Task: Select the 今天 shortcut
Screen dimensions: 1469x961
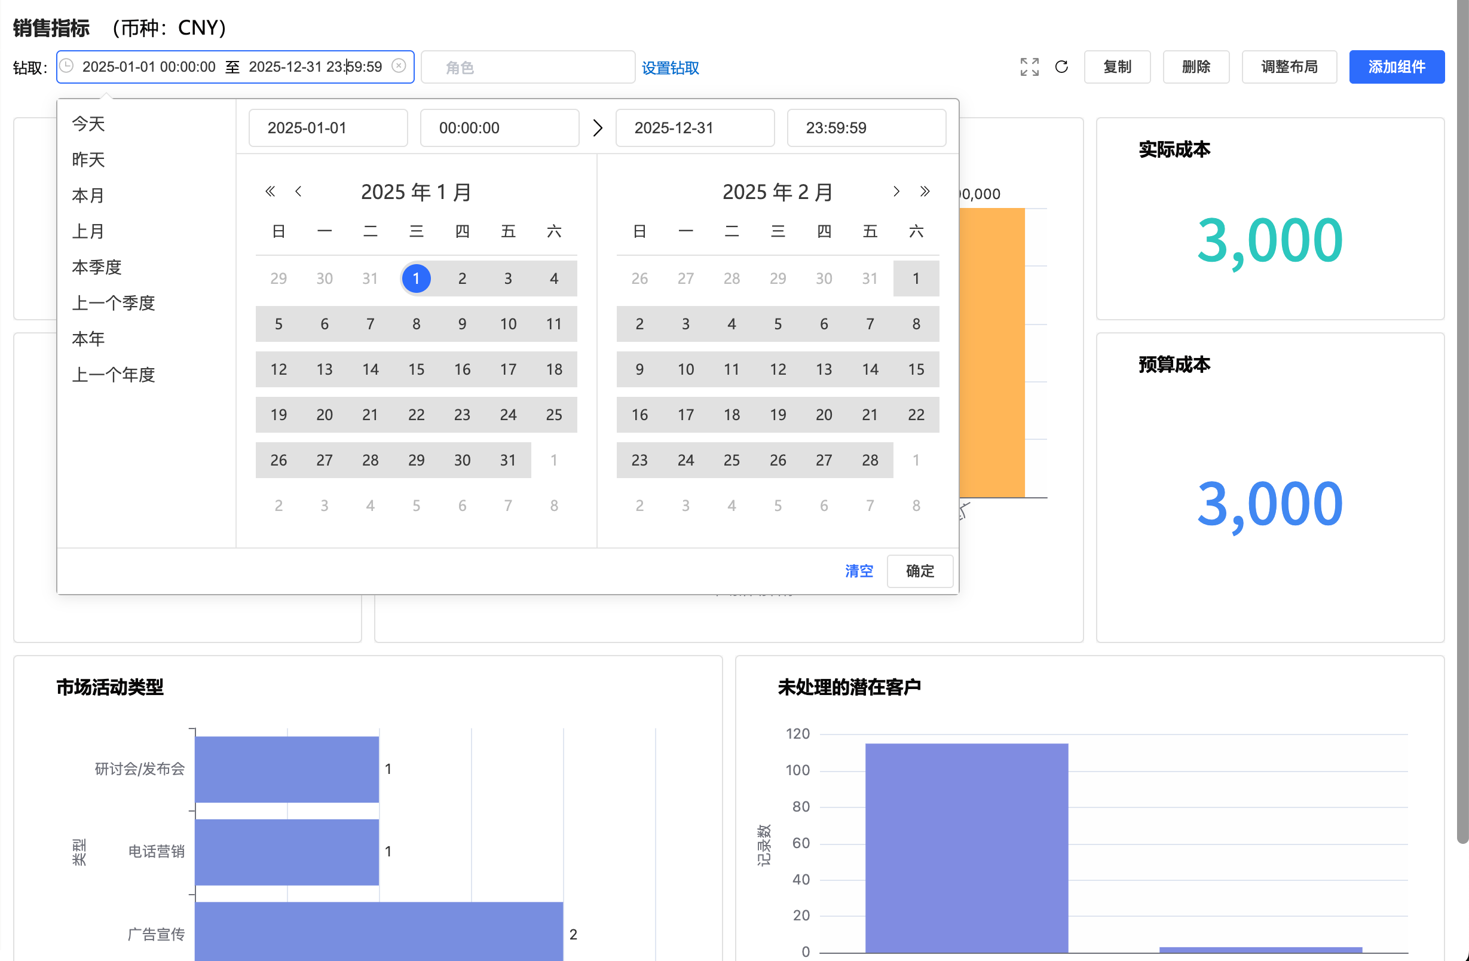Action: (88, 124)
